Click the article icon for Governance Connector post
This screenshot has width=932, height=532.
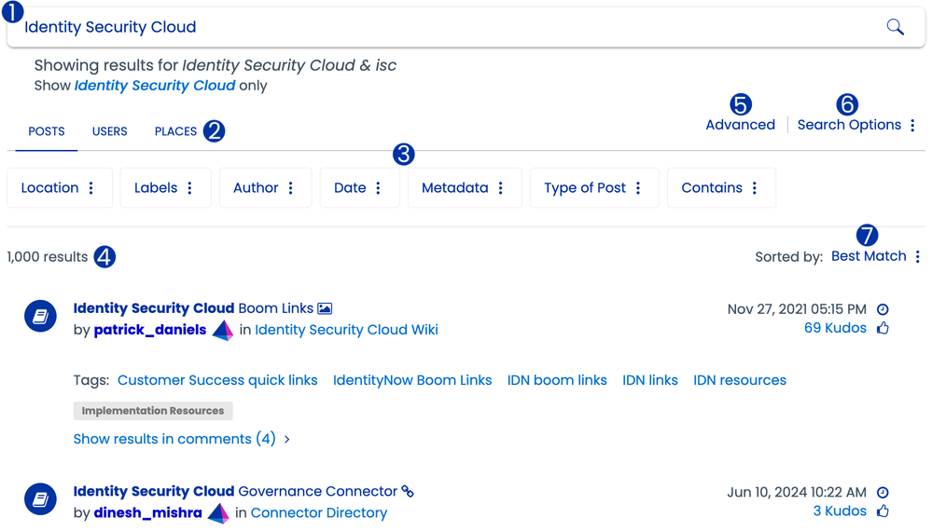tap(40, 500)
